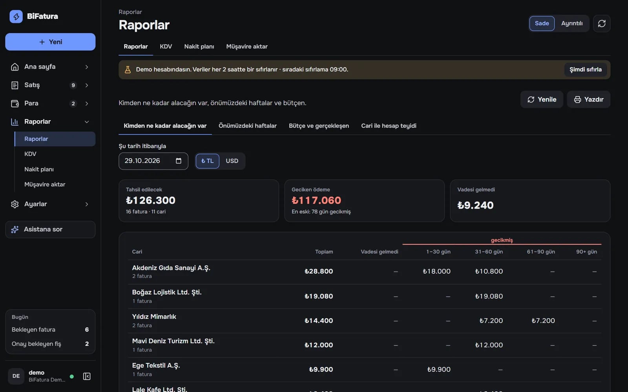The height and width of the screenshot is (392, 628).
Task: Click the Şimdi sıfırla button
Action: click(586, 70)
